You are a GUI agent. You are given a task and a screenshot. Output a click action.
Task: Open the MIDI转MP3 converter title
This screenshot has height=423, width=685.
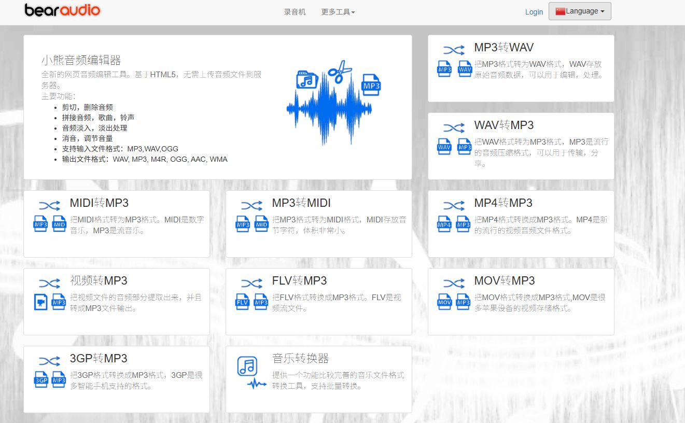(x=100, y=203)
